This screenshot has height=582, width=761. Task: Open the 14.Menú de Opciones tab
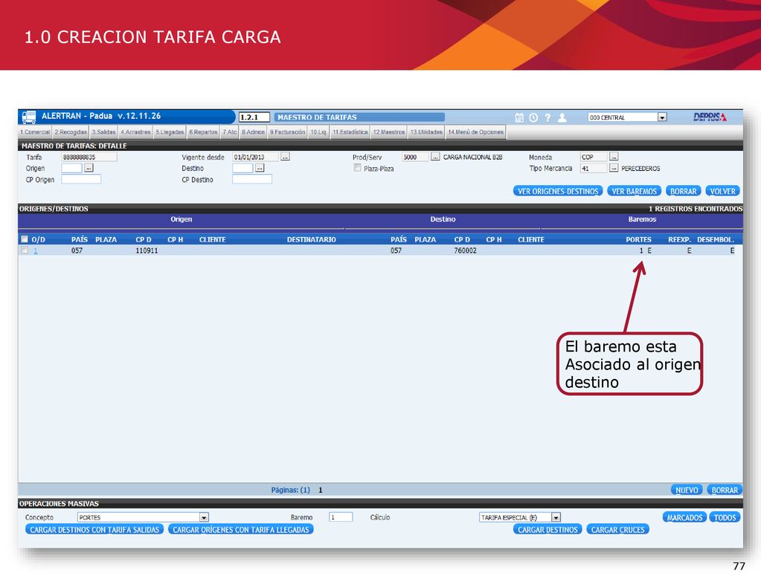click(475, 132)
